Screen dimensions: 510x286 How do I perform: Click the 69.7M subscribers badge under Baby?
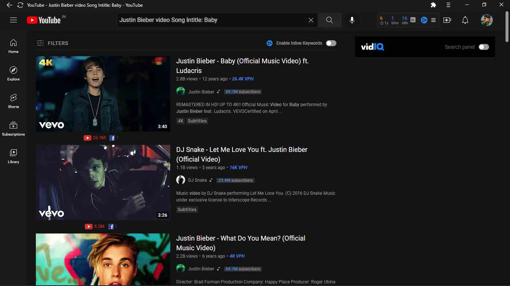coord(243,92)
